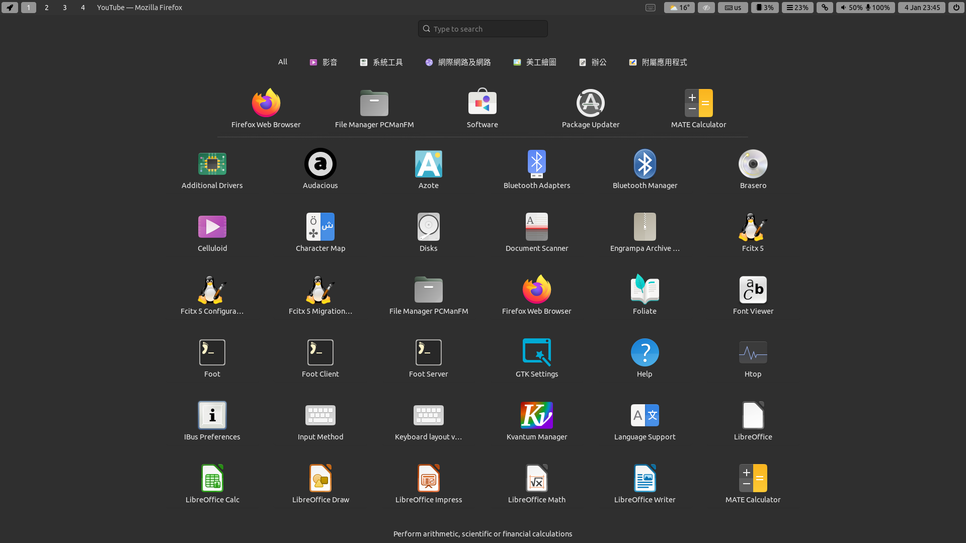The height and width of the screenshot is (543, 966).
Task: Click the link chain tray icon
Action: [x=825, y=8]
